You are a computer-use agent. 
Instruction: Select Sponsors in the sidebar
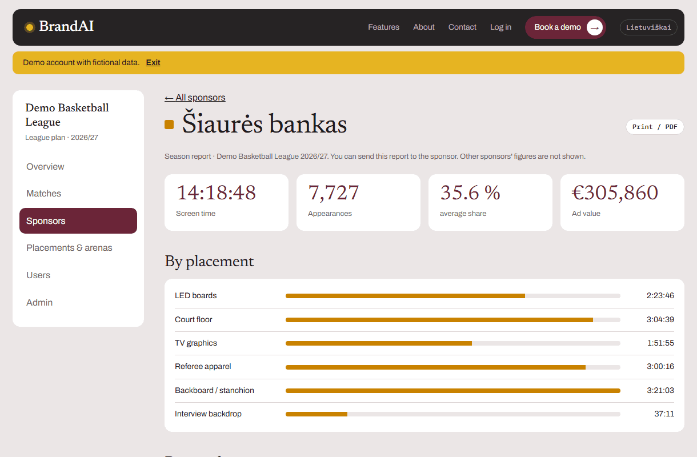(x=78, y=221)
